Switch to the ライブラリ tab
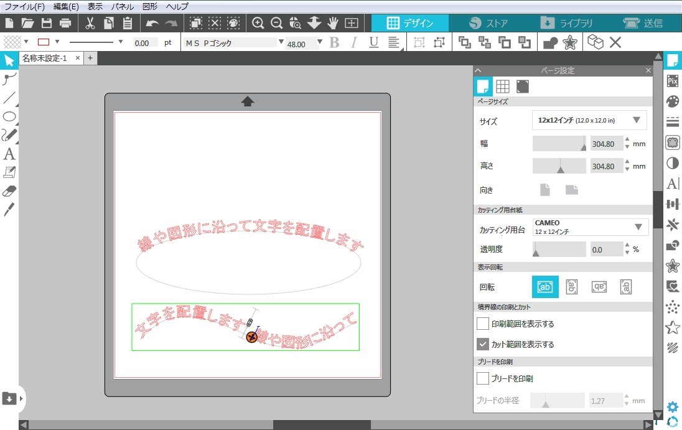 (566, 24)
